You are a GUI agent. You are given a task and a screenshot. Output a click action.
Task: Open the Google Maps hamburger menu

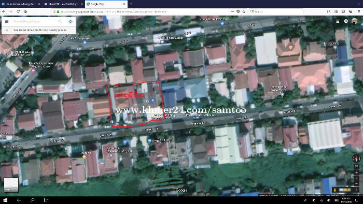click(7, 21)
